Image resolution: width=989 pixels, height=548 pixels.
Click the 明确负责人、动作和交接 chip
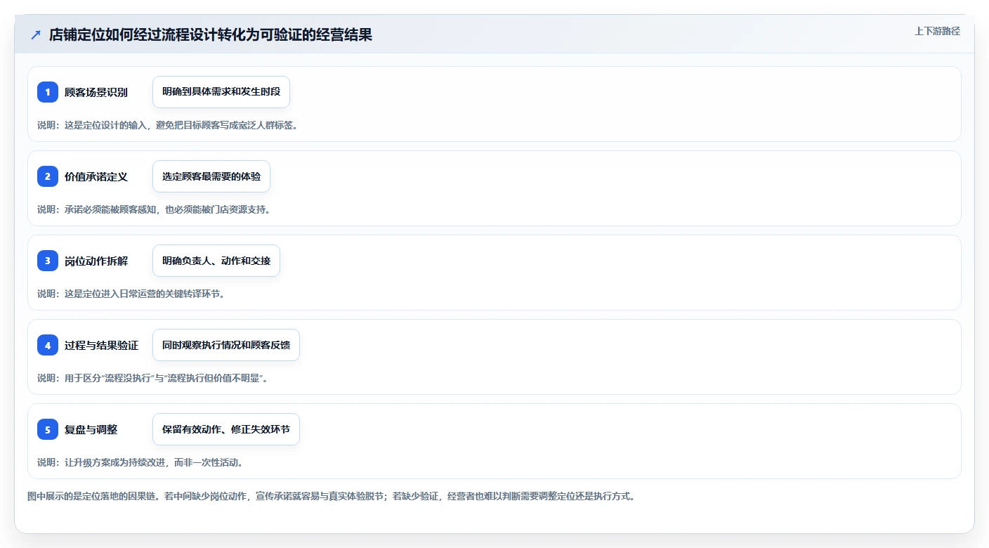coord(216,261)
